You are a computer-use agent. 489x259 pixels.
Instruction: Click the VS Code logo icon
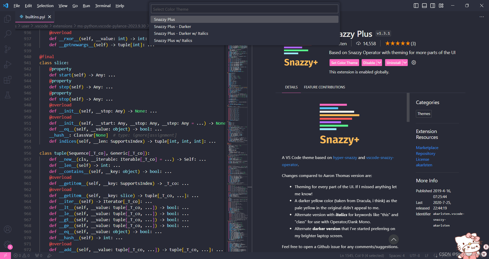tap(6, 6)
